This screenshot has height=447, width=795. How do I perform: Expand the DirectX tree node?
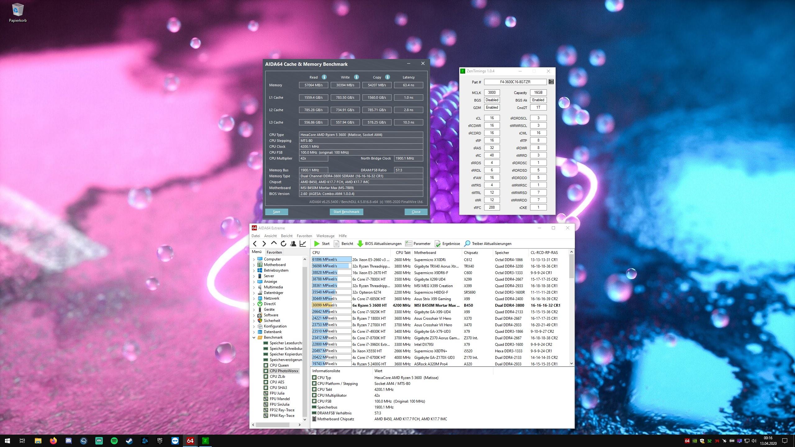254,304
